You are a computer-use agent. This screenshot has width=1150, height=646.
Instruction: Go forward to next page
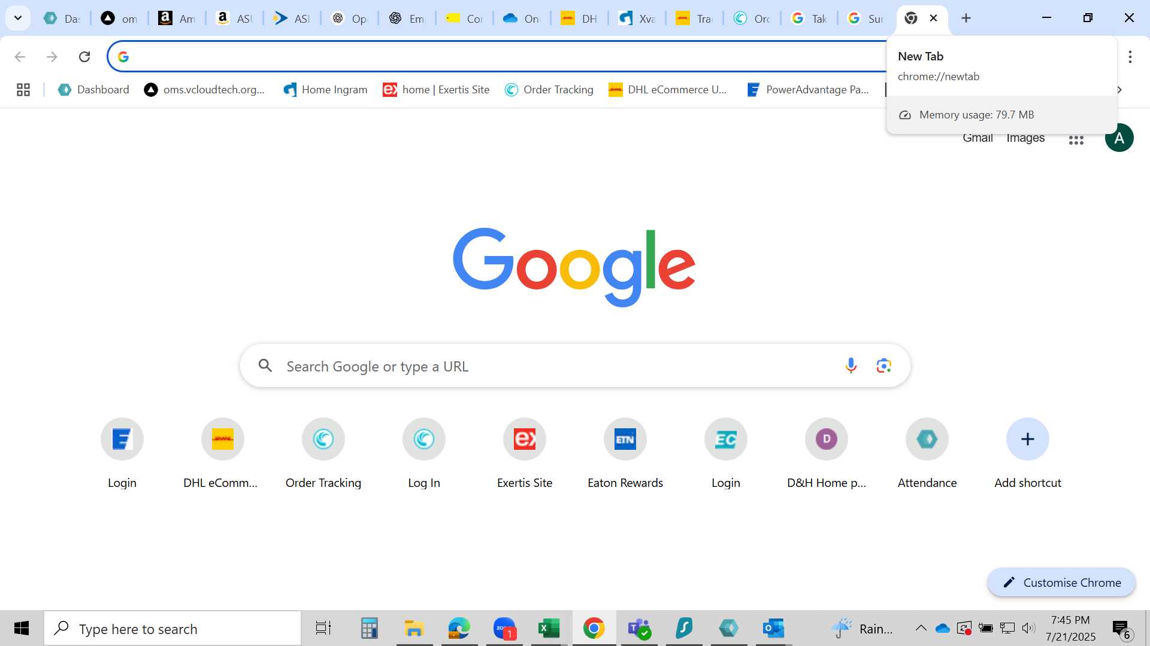tap(52, 57)
